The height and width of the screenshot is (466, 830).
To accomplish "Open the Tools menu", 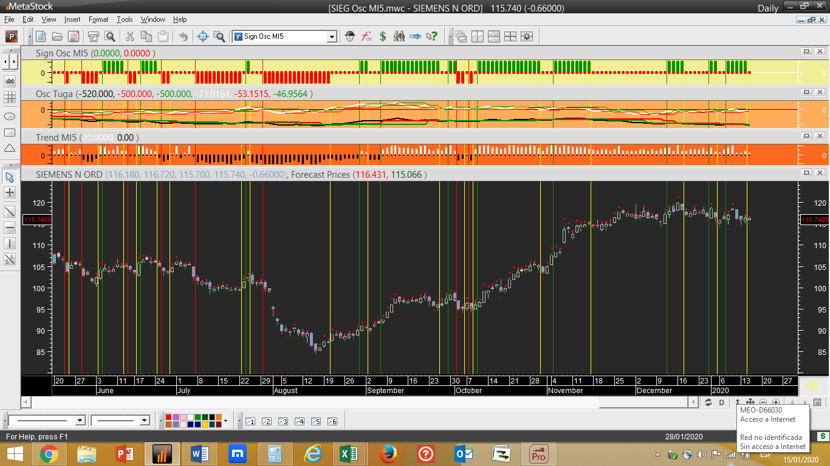I will point(125,19).
